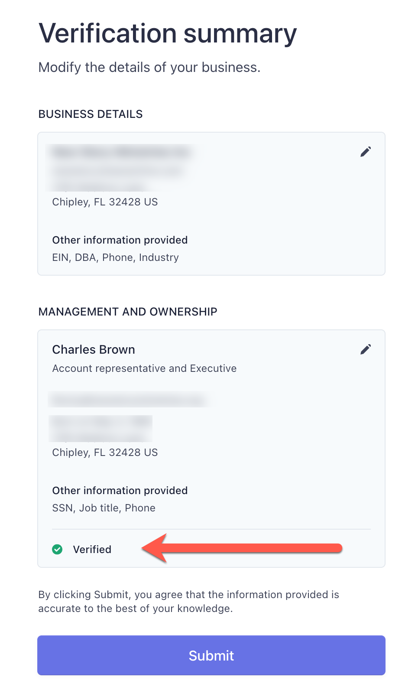Click the blurred business name in details card
This screenshot has height=690, width=402.
[120, 152]
